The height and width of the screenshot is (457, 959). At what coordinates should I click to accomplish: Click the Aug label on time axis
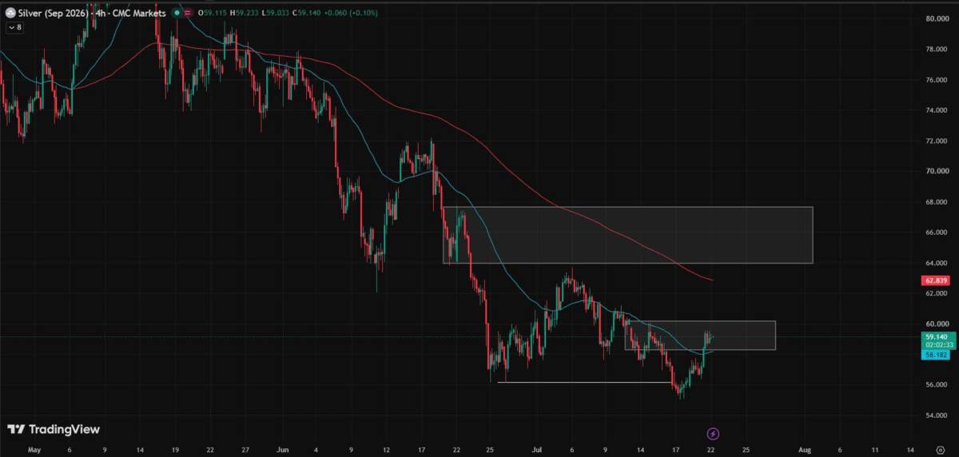pyautogui.click(x=806, y=451)
